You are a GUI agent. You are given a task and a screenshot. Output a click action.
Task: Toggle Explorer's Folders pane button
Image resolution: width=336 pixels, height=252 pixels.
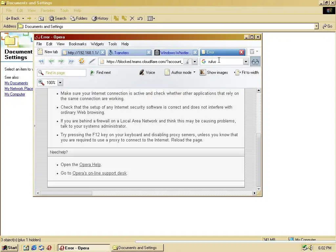pos(79,18)
